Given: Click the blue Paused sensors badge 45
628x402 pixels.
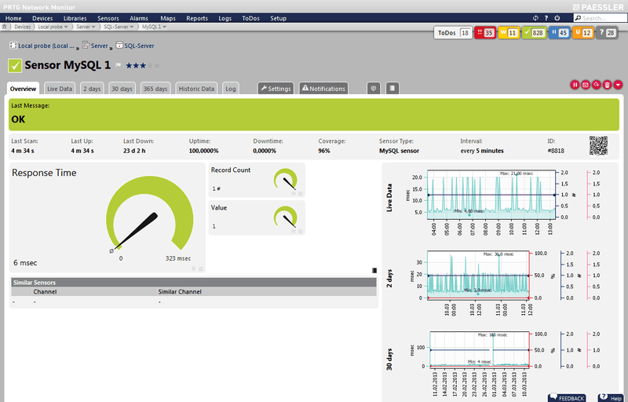Looking at the screenshot, I should pos(560,33).
